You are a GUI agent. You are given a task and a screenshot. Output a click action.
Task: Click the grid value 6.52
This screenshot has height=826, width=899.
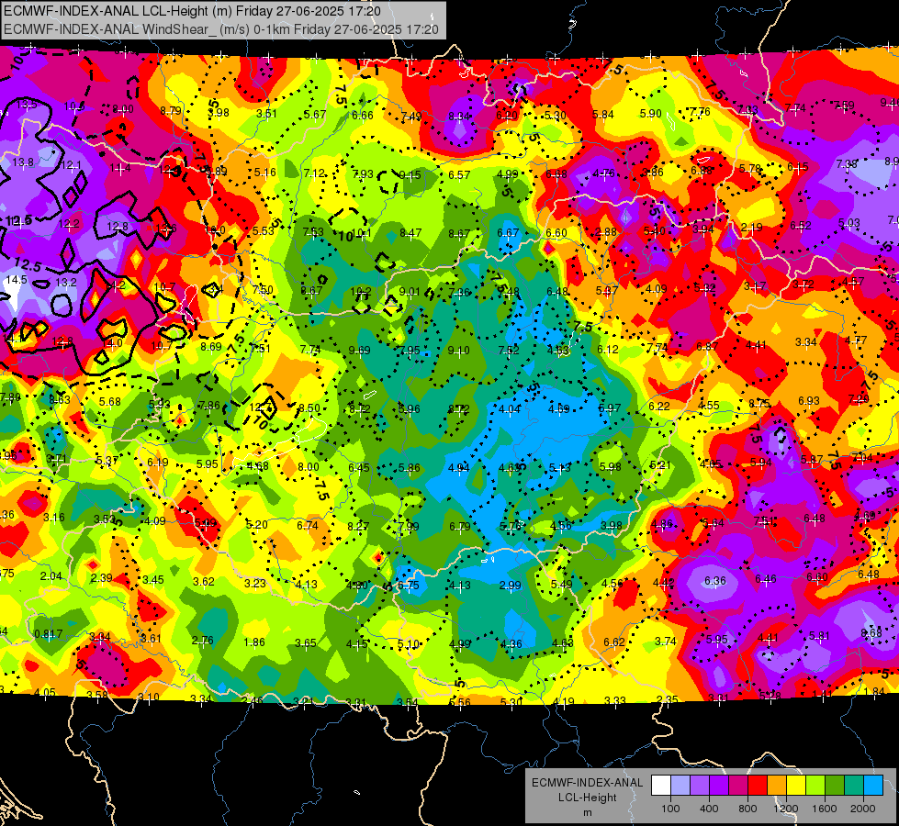coord(801,225)
